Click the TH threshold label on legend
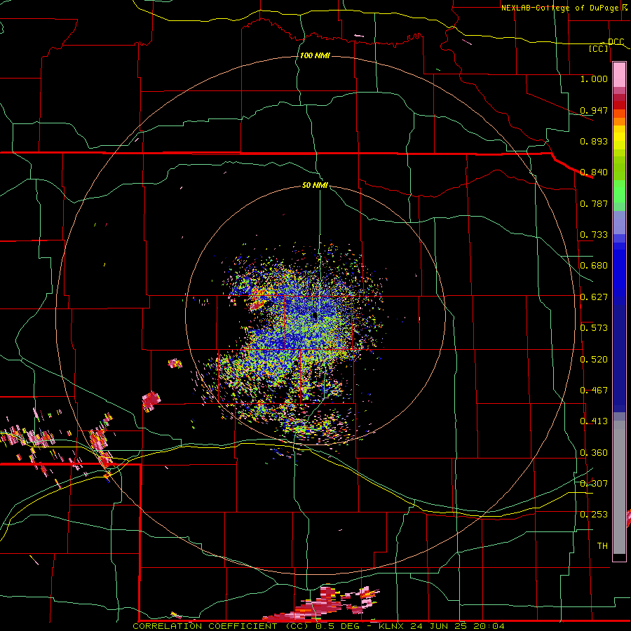Viewport: 631px width, 631px height. point(602,546)
